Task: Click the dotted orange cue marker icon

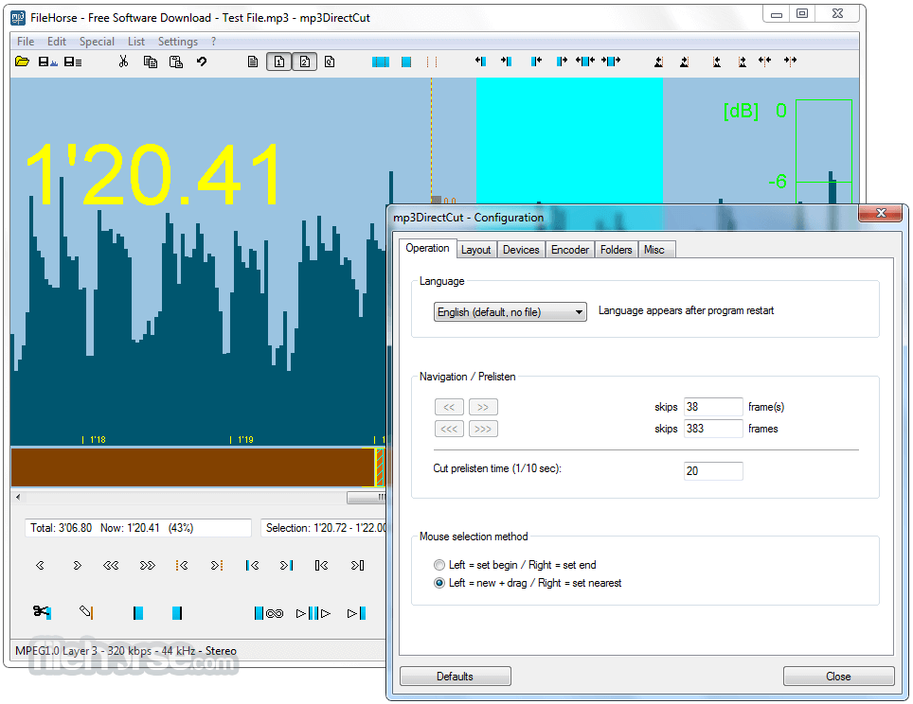Action: tap(432, 62)
